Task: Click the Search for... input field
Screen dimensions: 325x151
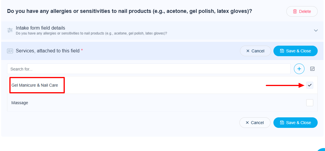Action: 149,69
